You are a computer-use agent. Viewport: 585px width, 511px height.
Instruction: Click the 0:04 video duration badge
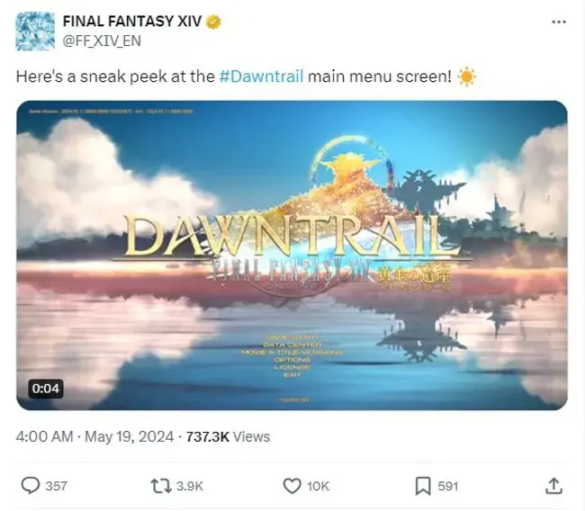[x=46, y=389]
